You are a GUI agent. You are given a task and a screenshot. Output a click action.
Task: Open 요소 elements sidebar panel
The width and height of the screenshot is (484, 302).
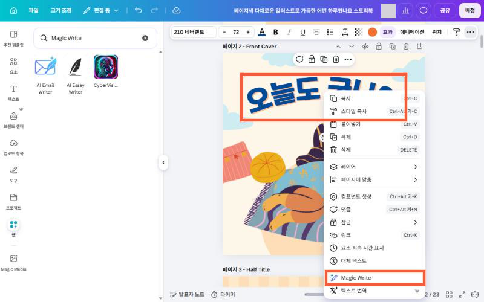tap(13, 66)
